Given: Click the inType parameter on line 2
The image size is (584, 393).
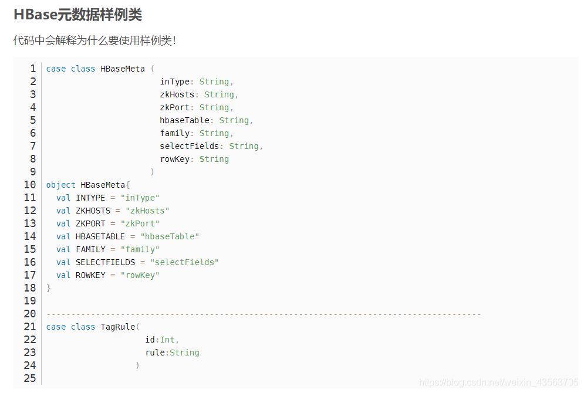Looking at the screenshot, I should (175, 82).
